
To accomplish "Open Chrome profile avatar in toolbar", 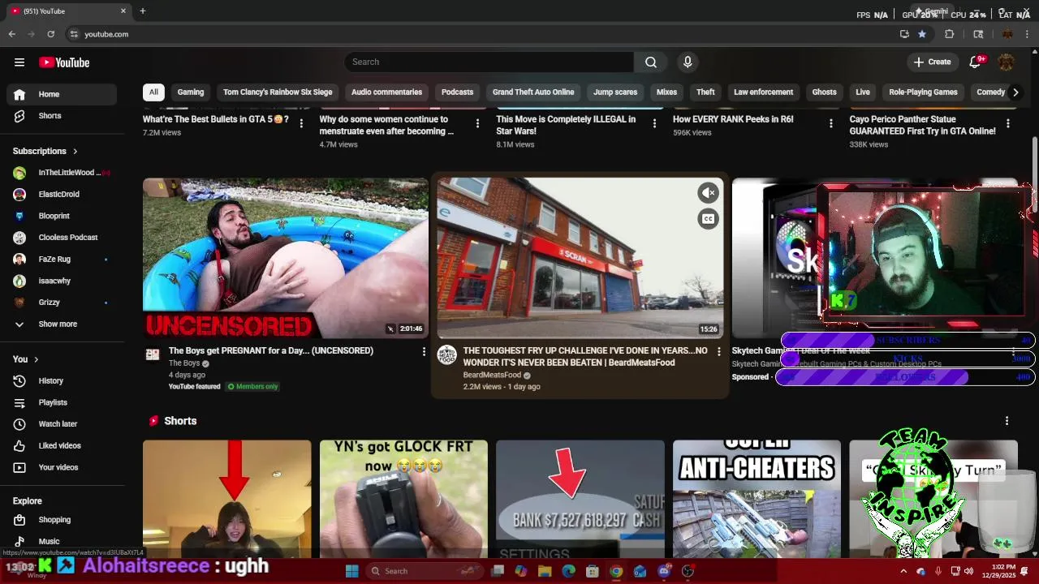I will click(x=1007, y=34).
